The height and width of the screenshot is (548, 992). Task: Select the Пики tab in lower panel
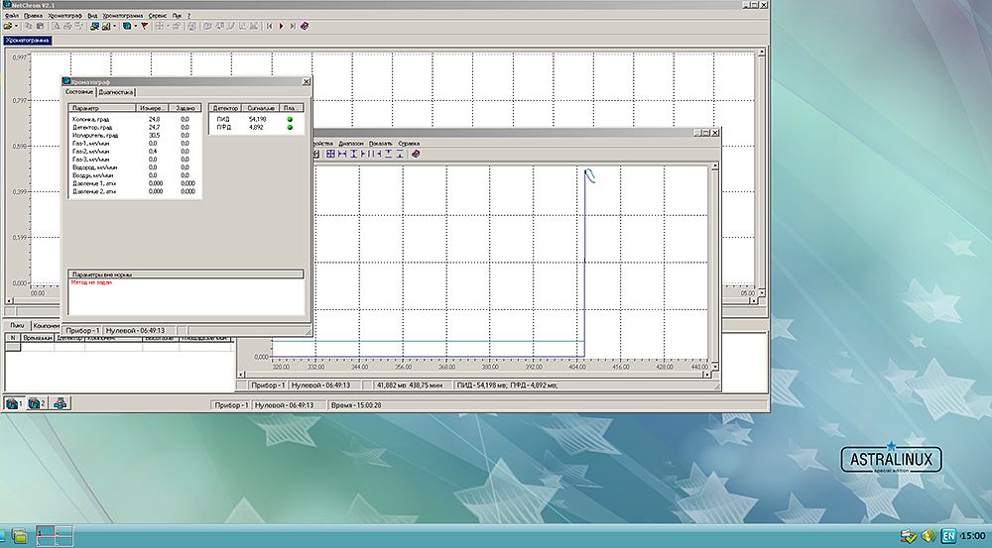pyautogui.click(x=16, y=325)
